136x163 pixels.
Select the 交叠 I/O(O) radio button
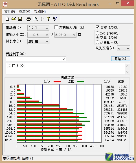(97, 37)
